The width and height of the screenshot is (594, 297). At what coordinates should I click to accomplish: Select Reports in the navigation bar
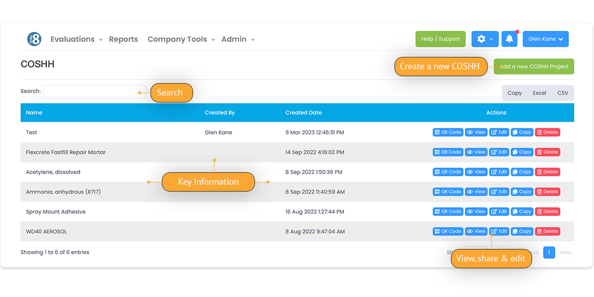point(123,39)
